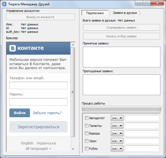
Task: Minimize the Тюряга Менеджер Друзей window
Action: coord(139,3)
